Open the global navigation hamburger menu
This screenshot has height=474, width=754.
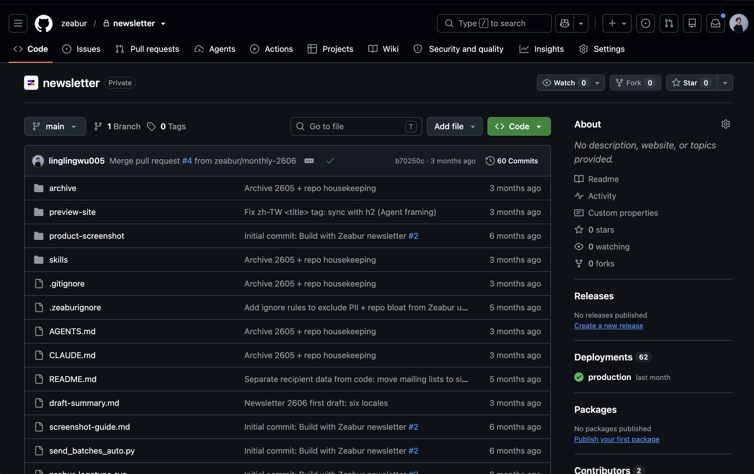18,23
